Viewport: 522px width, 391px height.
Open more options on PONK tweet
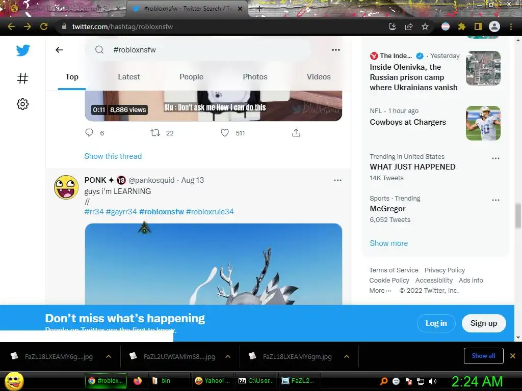point(337,180)
